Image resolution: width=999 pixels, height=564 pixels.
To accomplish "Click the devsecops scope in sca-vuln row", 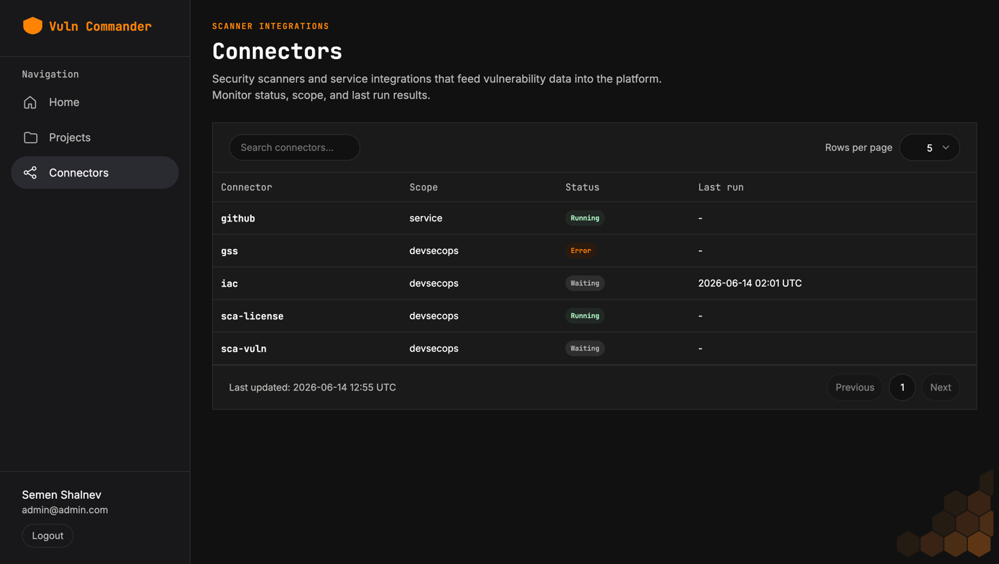I will (x=434, y=349).
